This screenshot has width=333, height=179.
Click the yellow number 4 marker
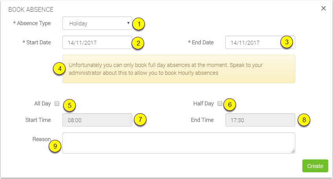[x=59, y=69]
